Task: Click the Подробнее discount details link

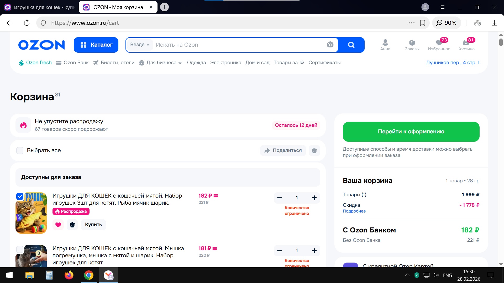Action: pos(354,211)
